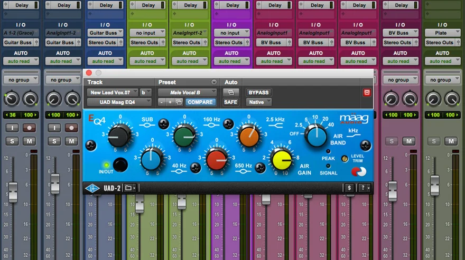
Task: Click the SUB band black gain knob
Action: [119, 136]
